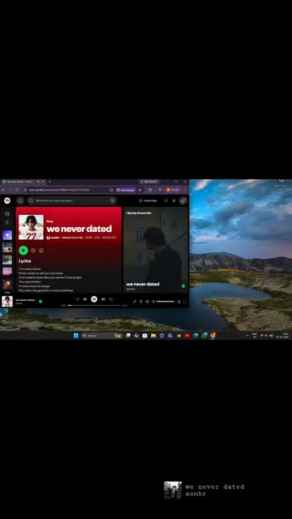The width and height of the screenshot is (292, 519).
Task: Toggle shuffle in the player bar
Action: pyautogui.click(x=77, y=299)
